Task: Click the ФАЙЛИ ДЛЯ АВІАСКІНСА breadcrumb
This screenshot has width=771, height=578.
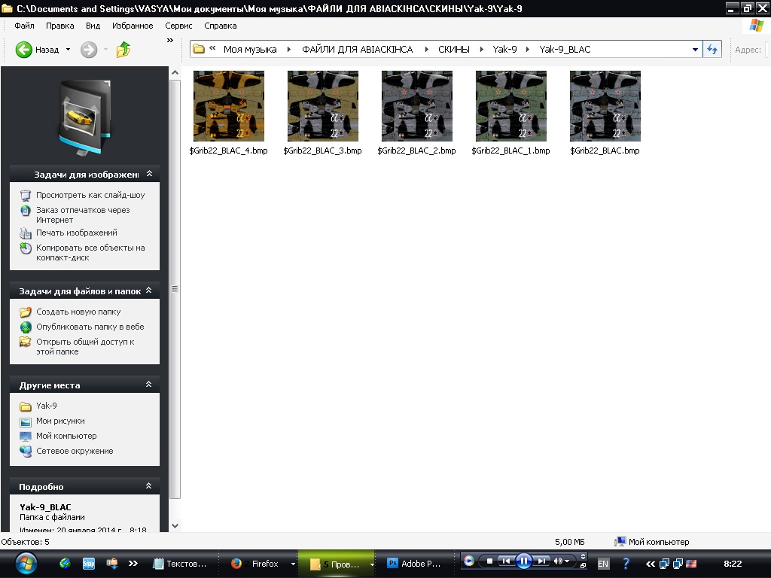Action: pos(358,49)
